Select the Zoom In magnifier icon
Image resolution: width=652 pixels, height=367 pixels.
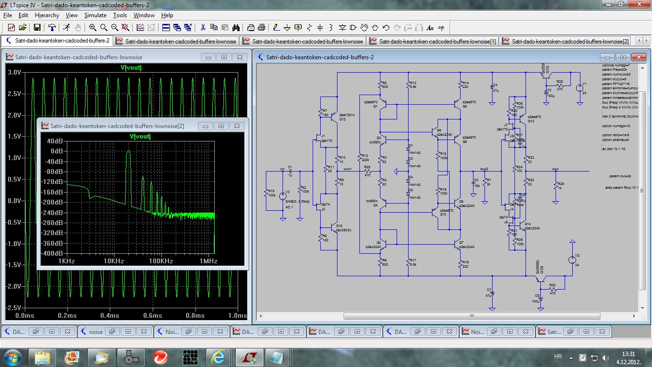(93, 27)
